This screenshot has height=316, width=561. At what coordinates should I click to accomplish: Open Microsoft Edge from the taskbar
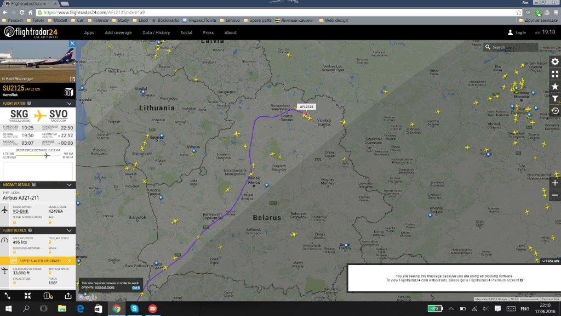80,308
